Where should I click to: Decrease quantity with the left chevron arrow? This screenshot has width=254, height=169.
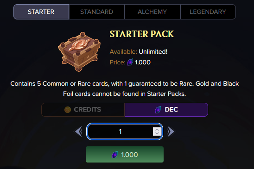[79, 131]
